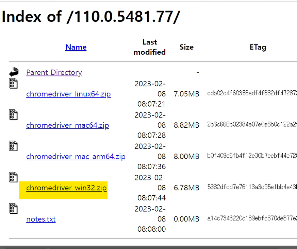Click the 0.00MB size value
Screen dimensions: 297x249
[186, 219]
